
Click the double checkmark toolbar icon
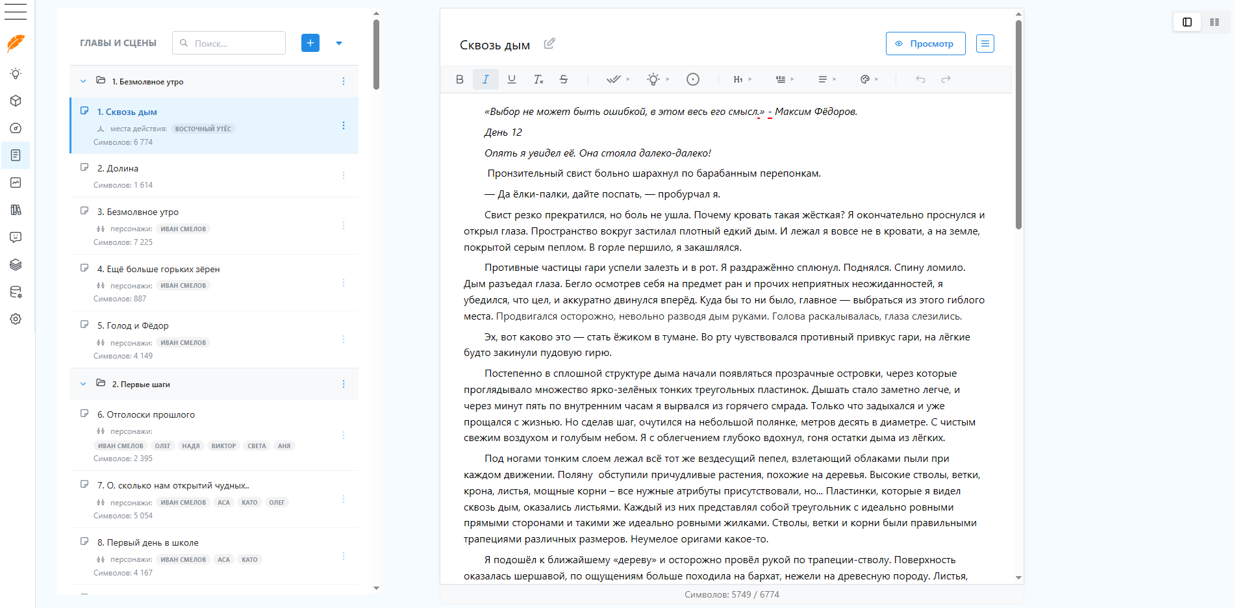point(613,79)
